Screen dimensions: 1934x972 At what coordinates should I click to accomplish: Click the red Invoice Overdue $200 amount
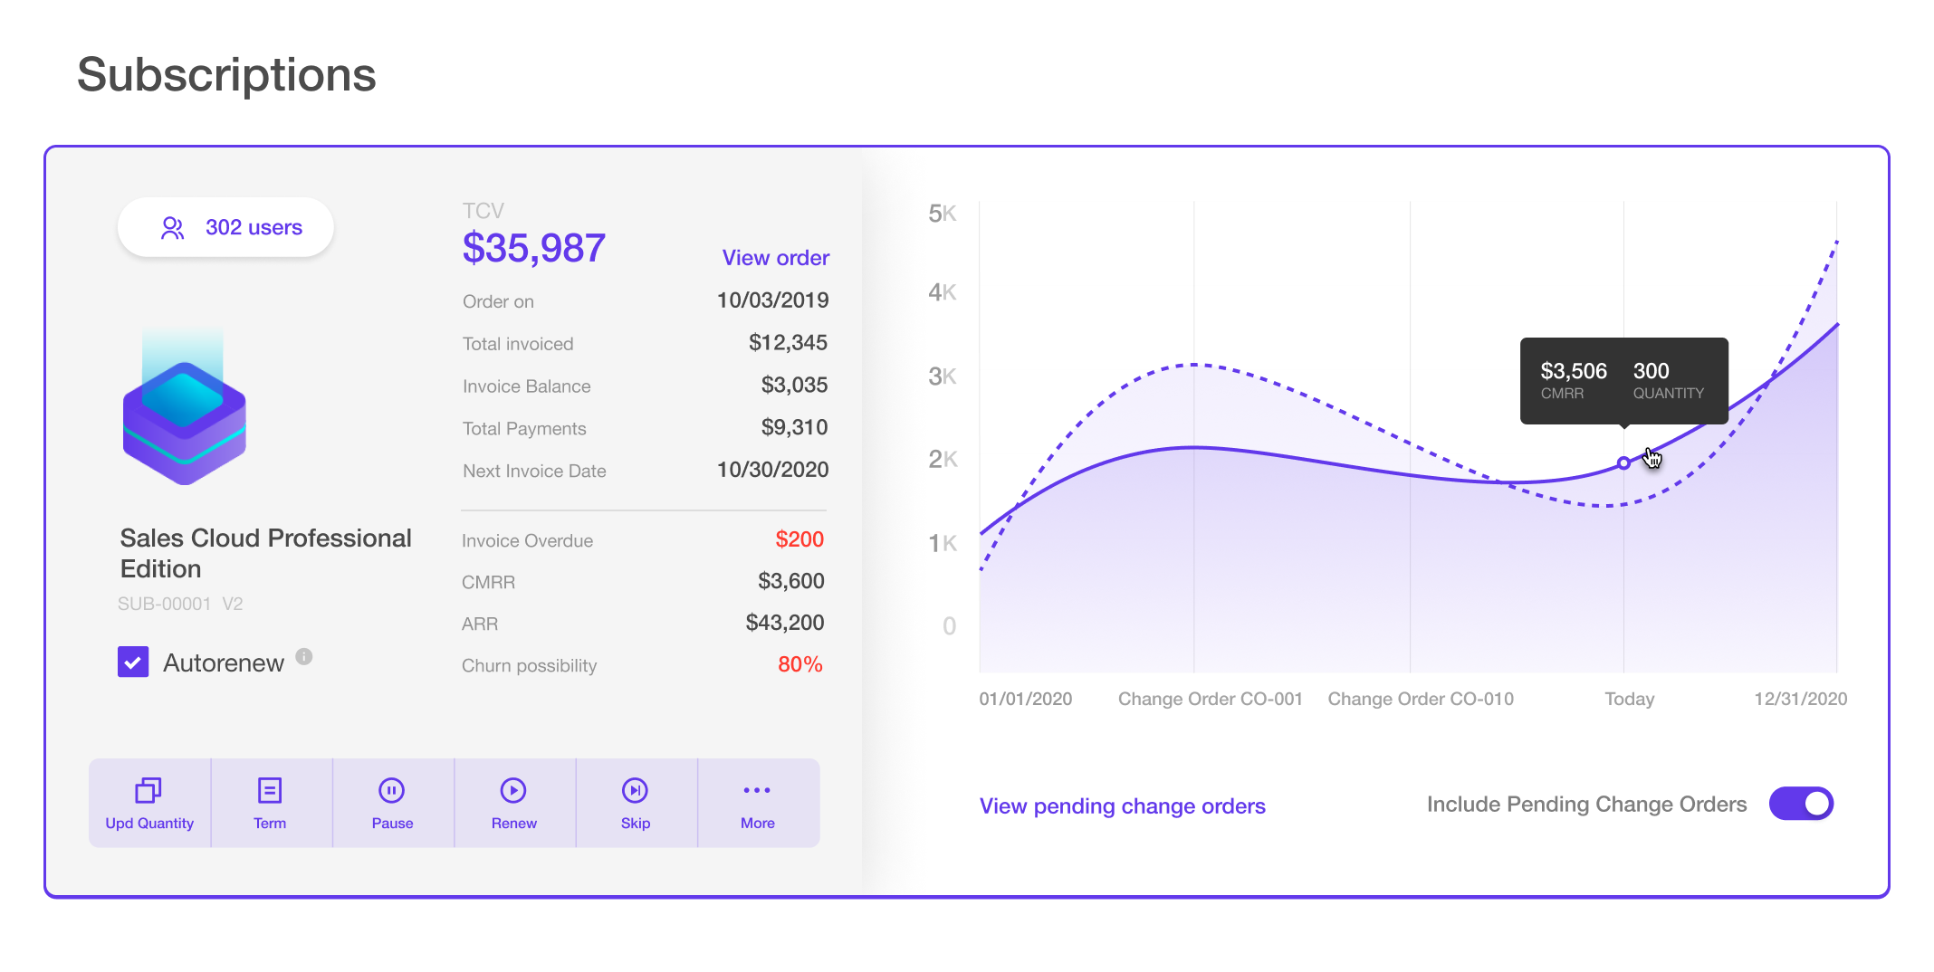pos(799,539)
